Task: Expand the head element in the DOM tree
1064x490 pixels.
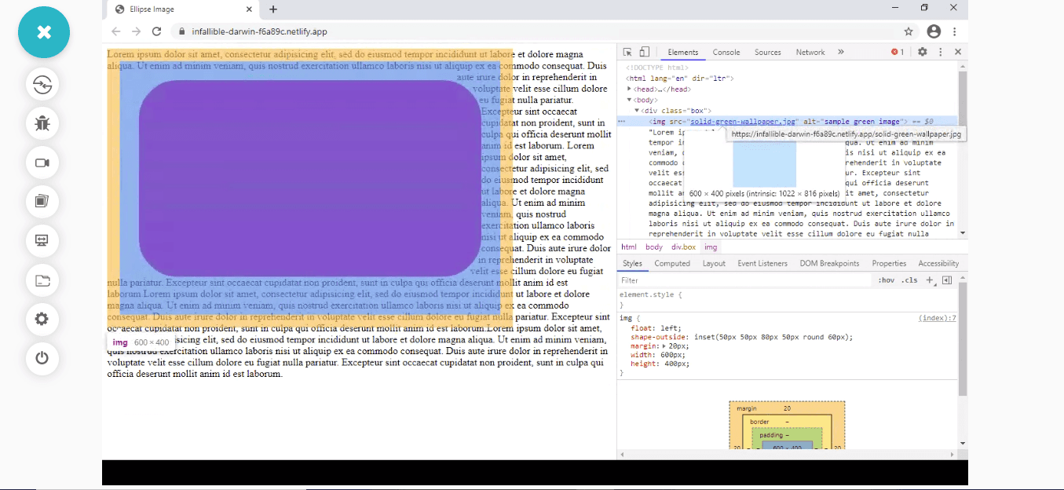Action: pos(630,90)
